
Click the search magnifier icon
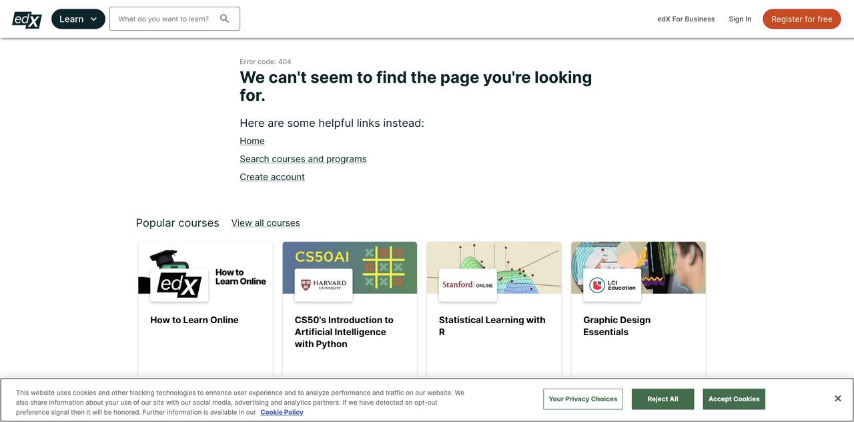225,19
